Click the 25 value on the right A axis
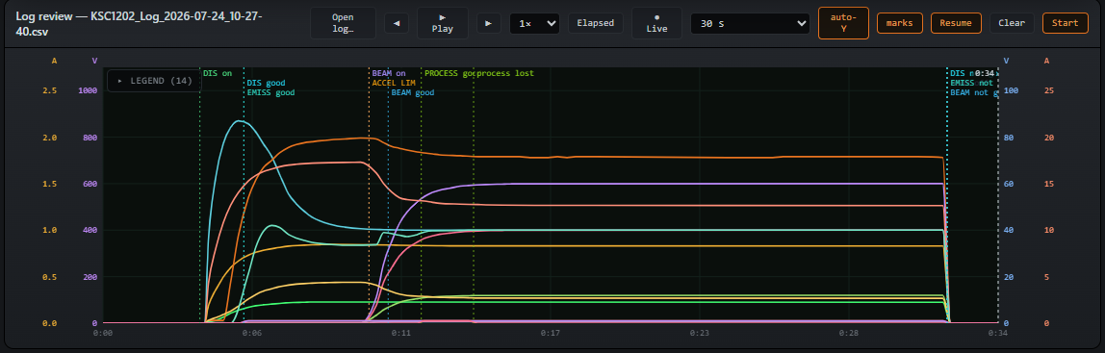 [x=1048, y=90]
